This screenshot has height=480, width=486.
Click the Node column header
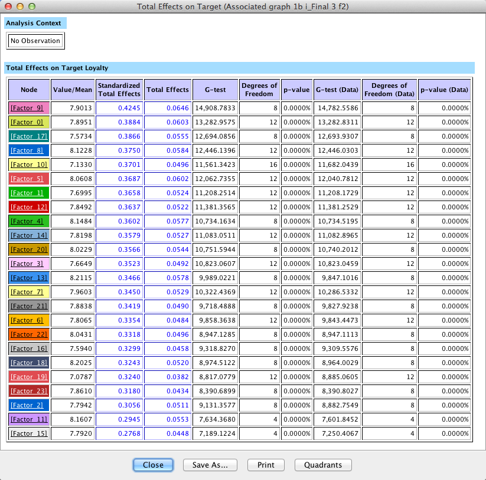click(x=29, y=90)
